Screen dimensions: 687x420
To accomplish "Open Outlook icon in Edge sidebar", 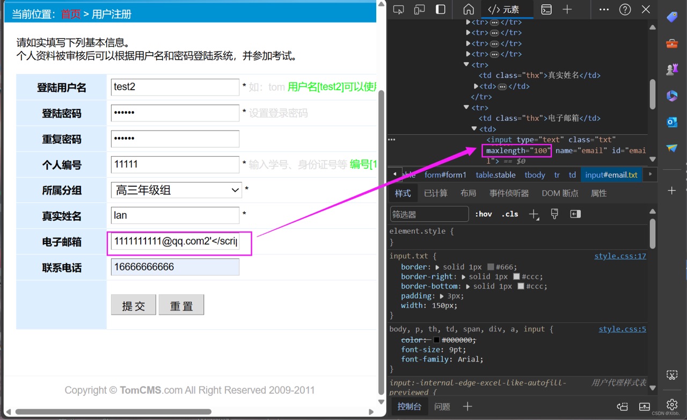I will (672, 122).
